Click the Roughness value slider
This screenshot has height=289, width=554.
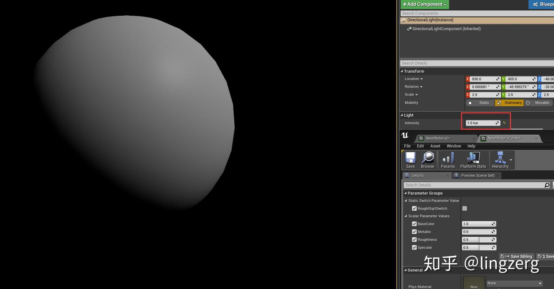[x=479, y=239]
